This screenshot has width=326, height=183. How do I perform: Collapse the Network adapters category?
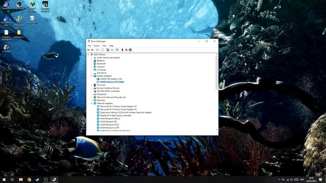[92, 103]
